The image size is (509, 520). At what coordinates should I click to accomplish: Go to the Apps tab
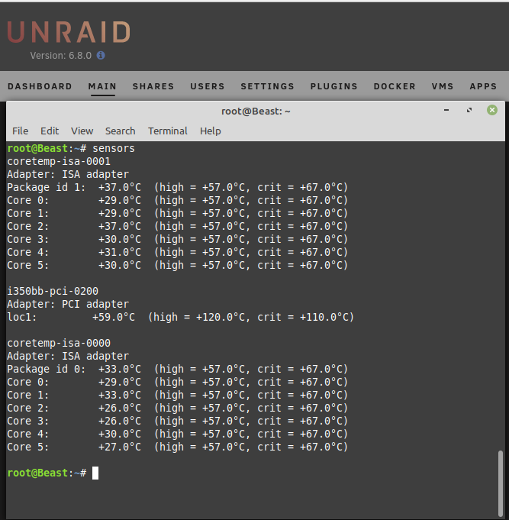pyautogui.click(x=483, y=86)
